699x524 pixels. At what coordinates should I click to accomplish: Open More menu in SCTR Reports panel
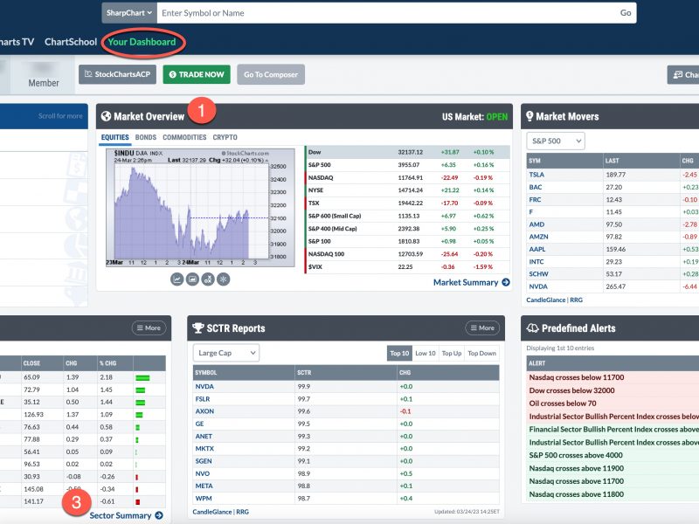coord(482,328)
